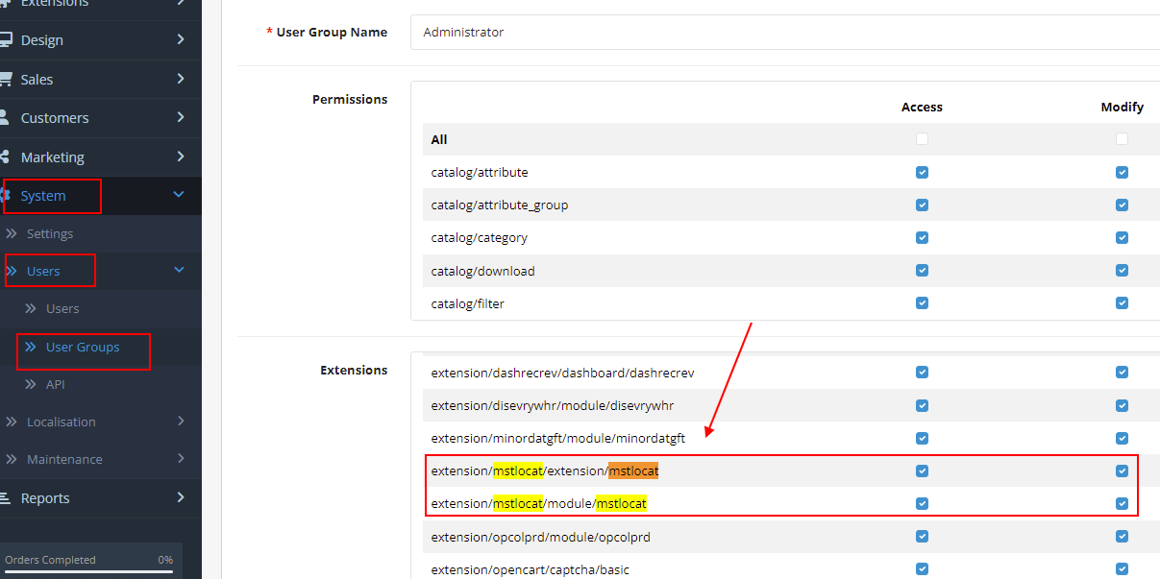The height and width of the screenshot is (579, 1160).
Task: Open the Maintenance menu label
Action: coord(64,459)
